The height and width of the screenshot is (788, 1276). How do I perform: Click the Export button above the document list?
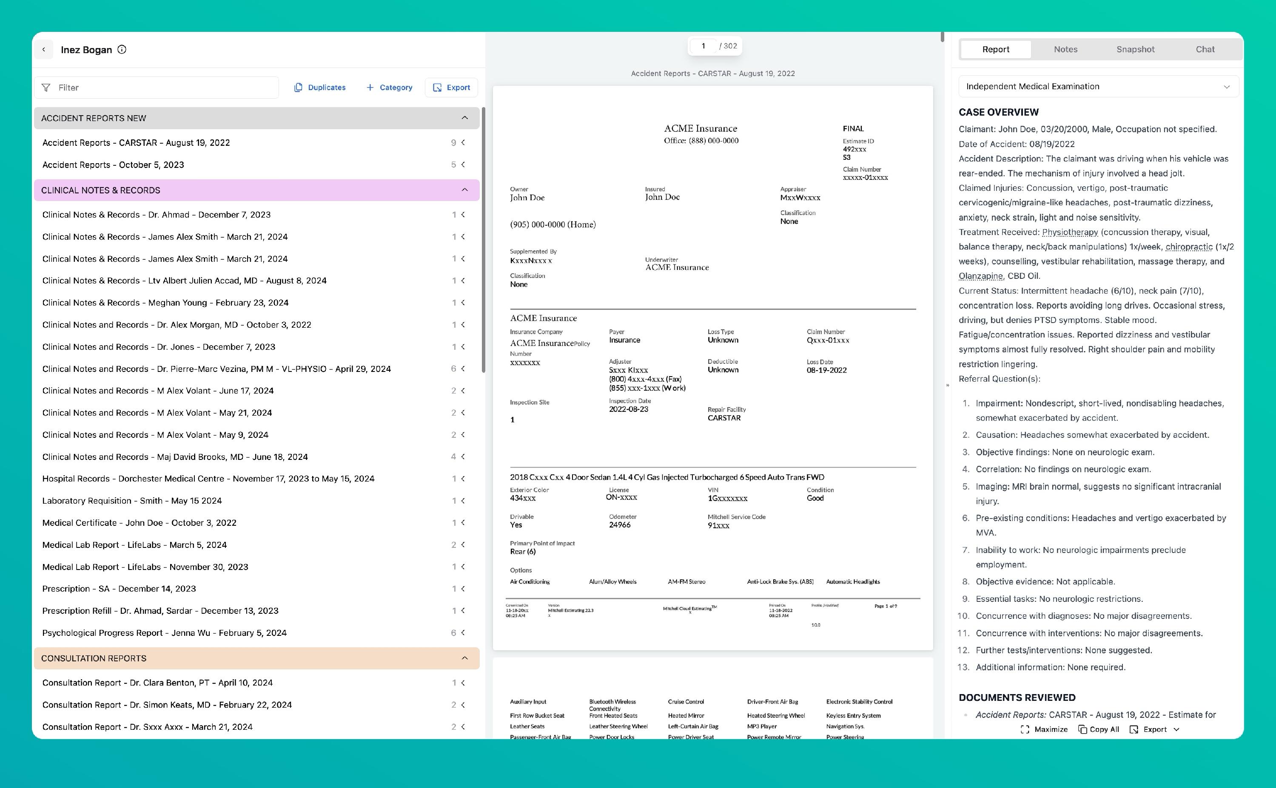[x=451, y=88]
